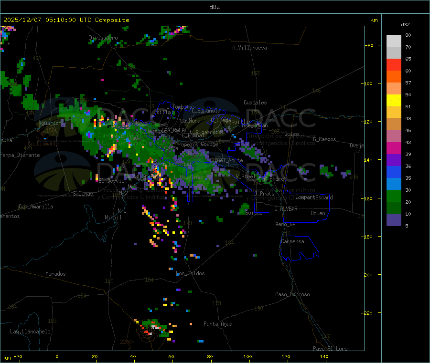Select the 'La_Nora' place label
The width and height of the screenshot is (430, 363).
(190, 121)
